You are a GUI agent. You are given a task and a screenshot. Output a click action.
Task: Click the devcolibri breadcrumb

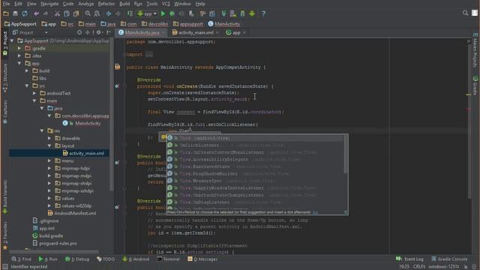click(x=155, y=24)
